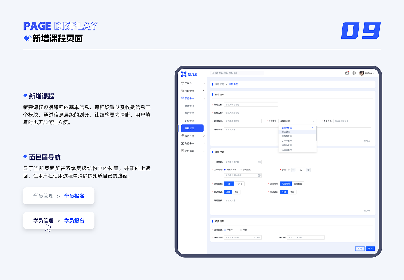Click the 确认 confirm button
Screen dimensions: 404x280
370,249
